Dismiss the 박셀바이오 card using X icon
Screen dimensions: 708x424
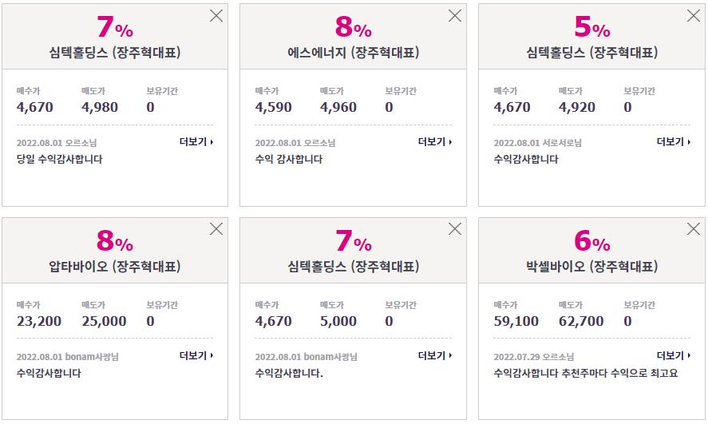pyautogui.click(x=693, y=229)
